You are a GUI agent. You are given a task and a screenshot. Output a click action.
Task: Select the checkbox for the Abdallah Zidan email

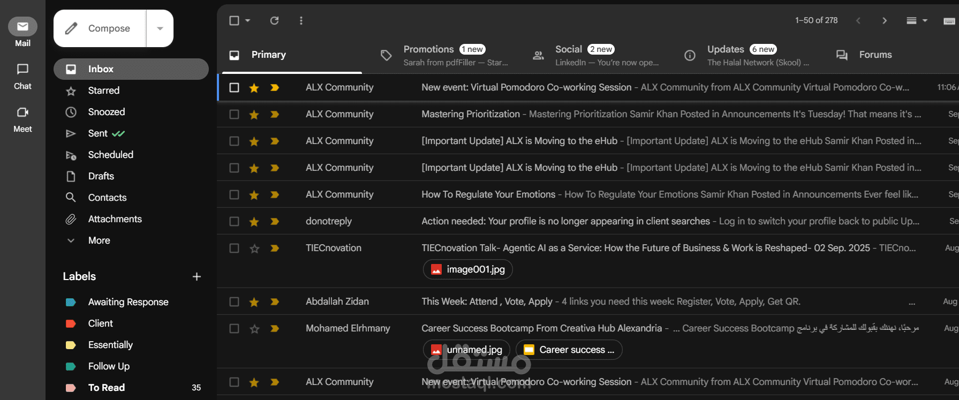point(234,301)
